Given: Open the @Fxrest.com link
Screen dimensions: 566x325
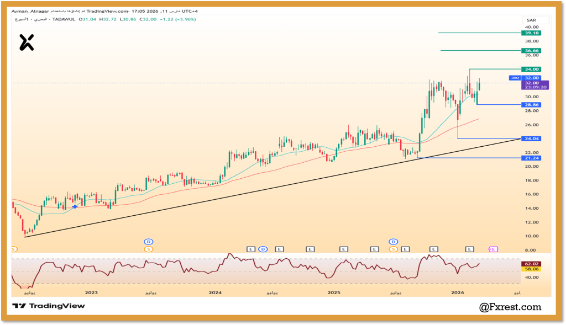Looking at the screenshot, I should click(x=510, y=307).
